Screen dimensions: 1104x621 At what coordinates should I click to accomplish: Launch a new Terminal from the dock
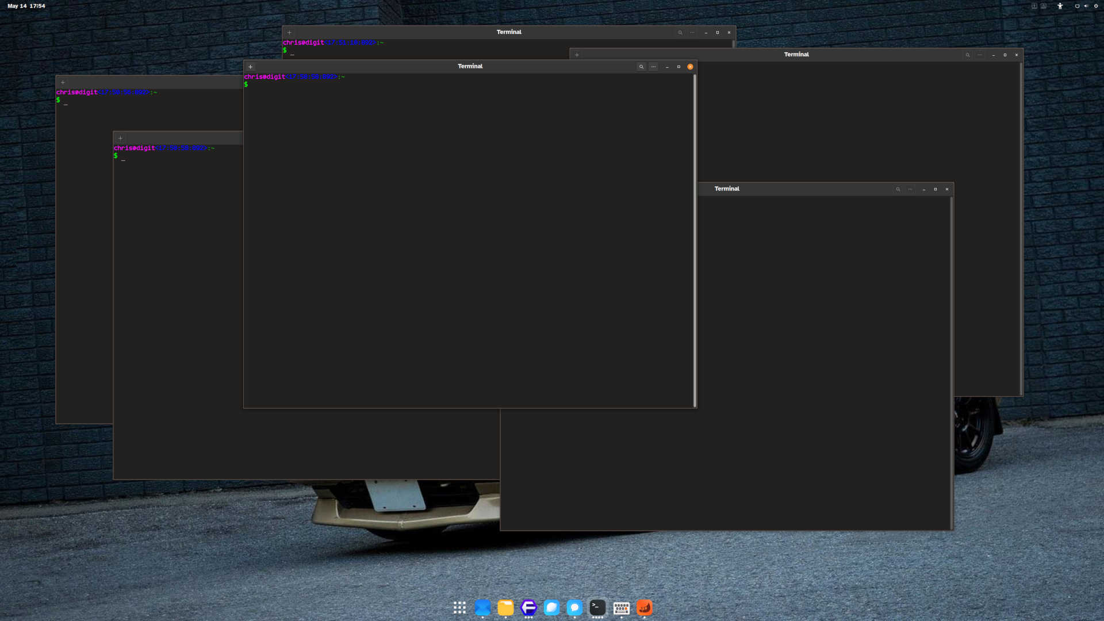(597, 608)
